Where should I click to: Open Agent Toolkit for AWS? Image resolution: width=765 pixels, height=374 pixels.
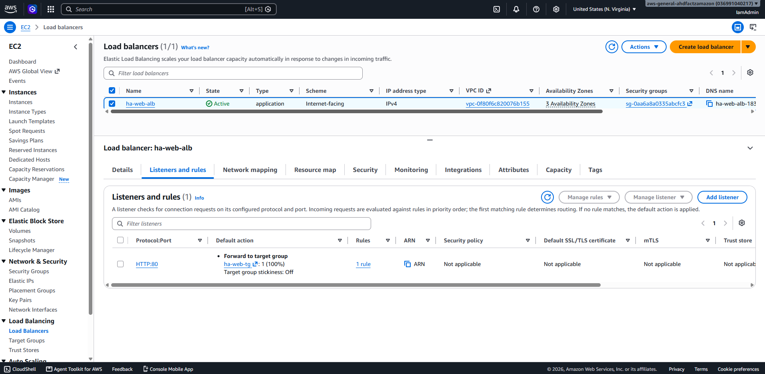click(74, 369)
